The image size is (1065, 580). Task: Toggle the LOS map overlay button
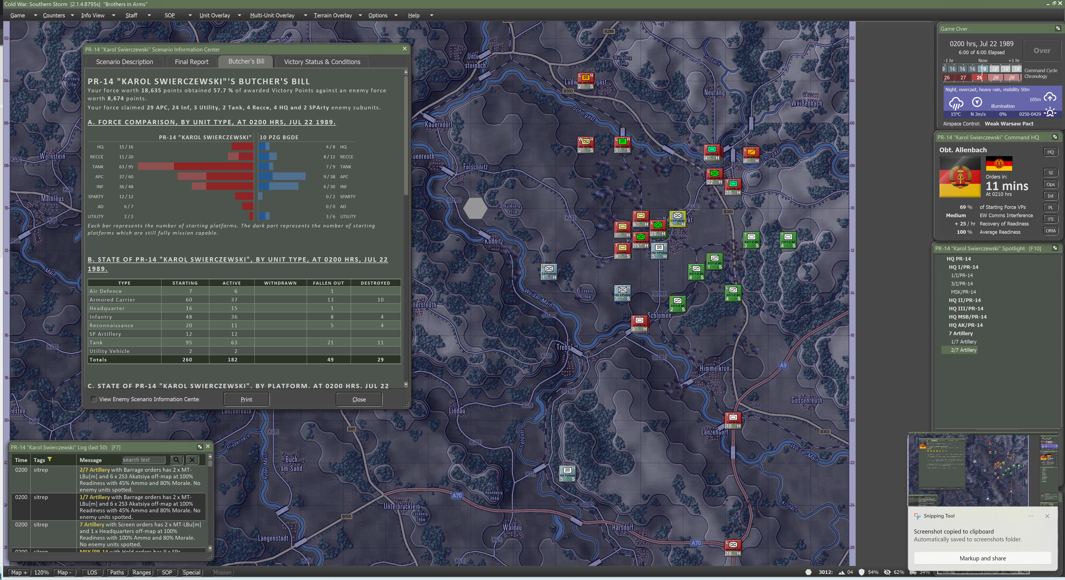[x=92, y=572]
